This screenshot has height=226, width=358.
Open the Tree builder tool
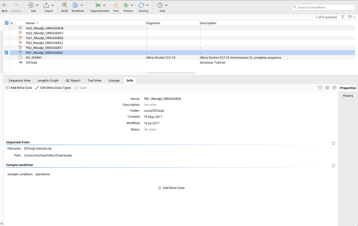[x=116, y=7]
